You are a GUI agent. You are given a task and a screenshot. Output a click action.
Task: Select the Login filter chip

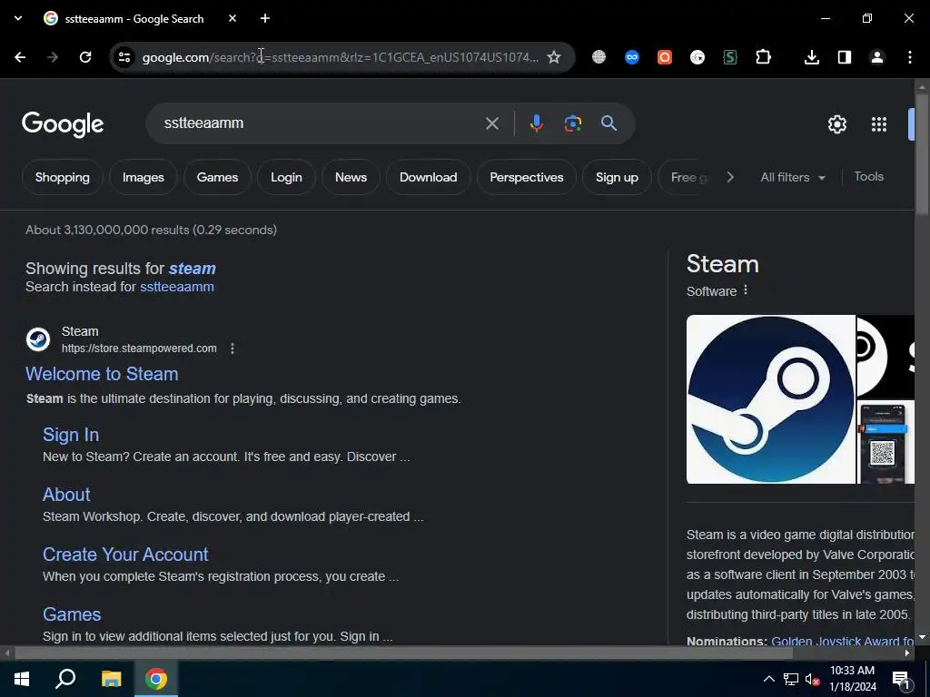[x=286, y=177]
